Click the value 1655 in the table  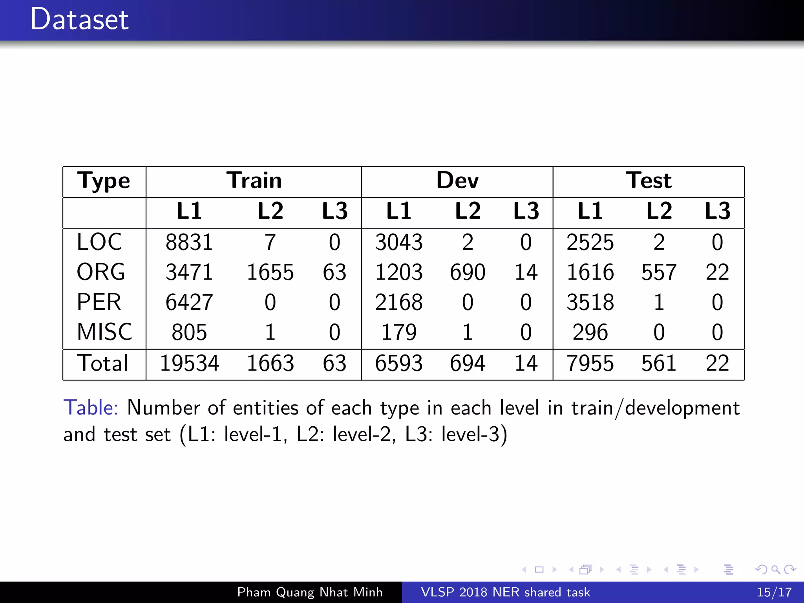270,272
